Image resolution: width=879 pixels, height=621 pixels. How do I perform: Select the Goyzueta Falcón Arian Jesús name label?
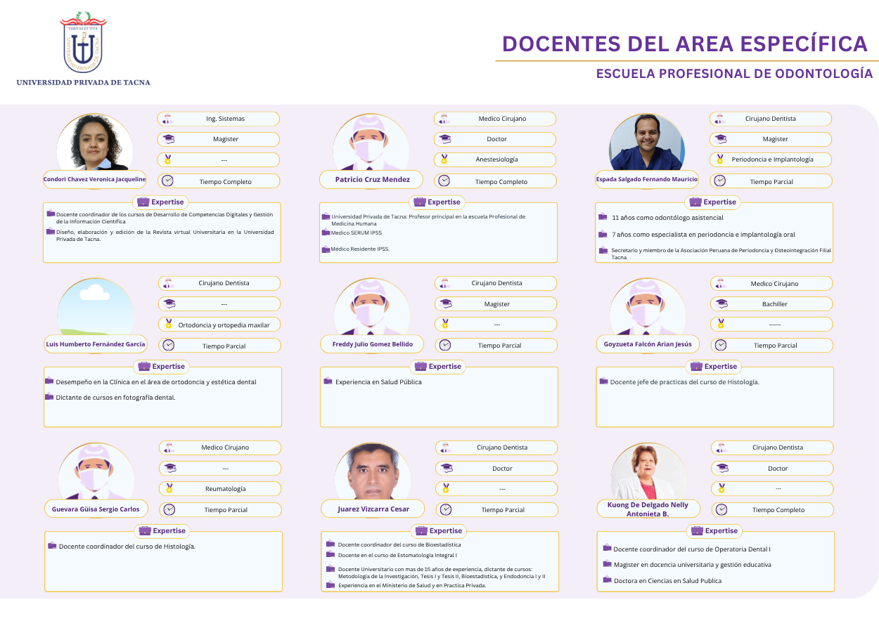click(647, 344)
